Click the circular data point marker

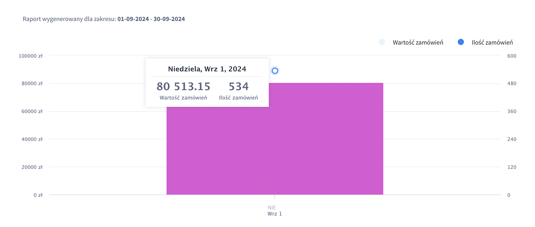[275, 71]
